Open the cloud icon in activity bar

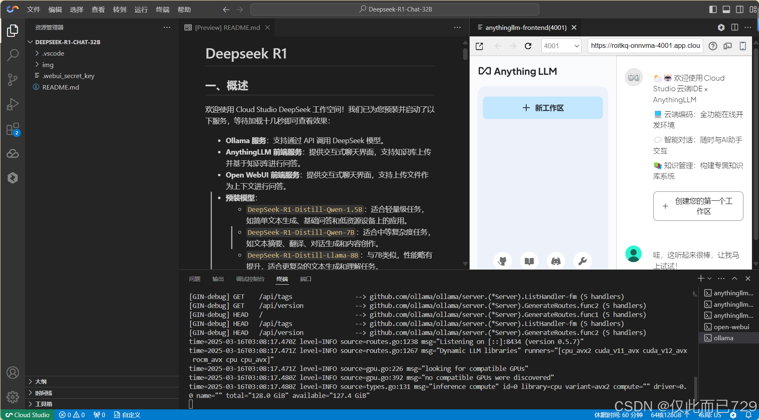[x=13, y=153]
